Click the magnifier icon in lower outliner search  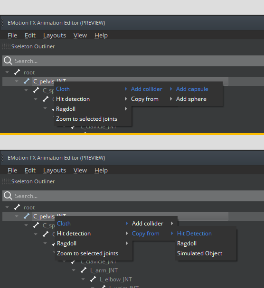click(8, 196)
